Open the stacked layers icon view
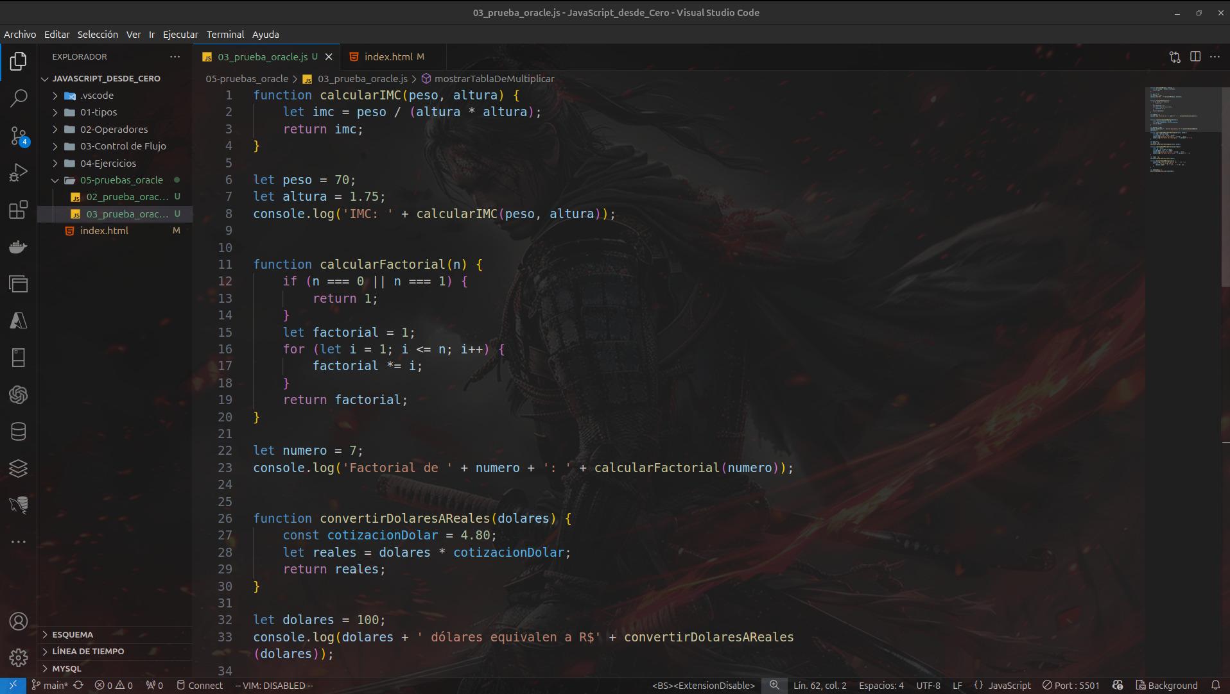Viewport: 1230px width, 694px height. pyautogui.click(x=19, y=468)
